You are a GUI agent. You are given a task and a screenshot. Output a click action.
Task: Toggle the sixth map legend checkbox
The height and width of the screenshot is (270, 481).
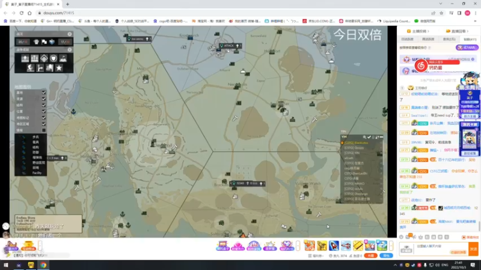coord(43,124)
